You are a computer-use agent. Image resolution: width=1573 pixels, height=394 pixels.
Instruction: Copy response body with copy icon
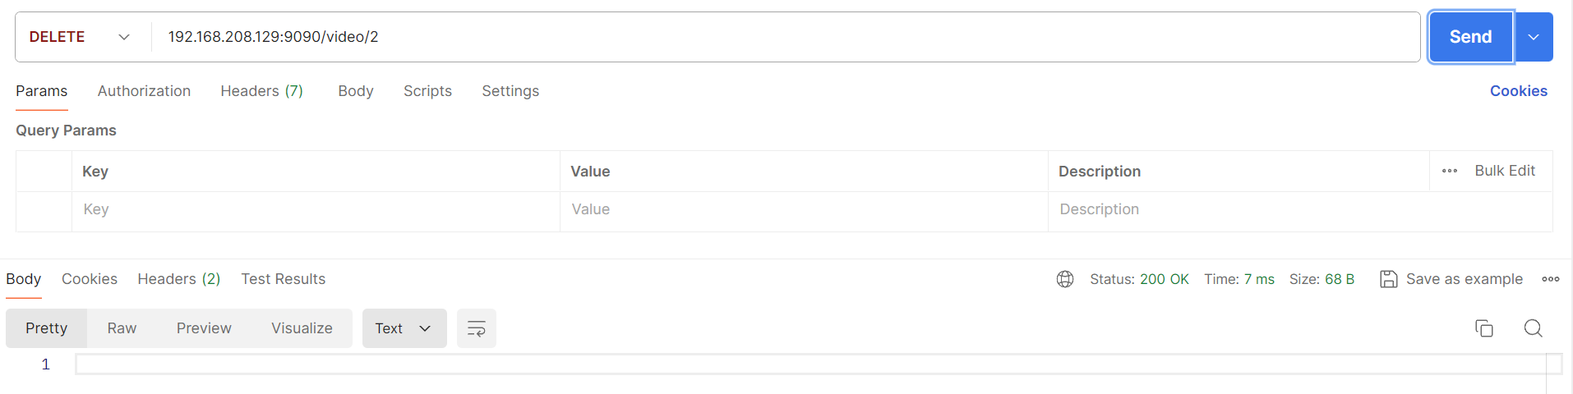click(1483, 328)
